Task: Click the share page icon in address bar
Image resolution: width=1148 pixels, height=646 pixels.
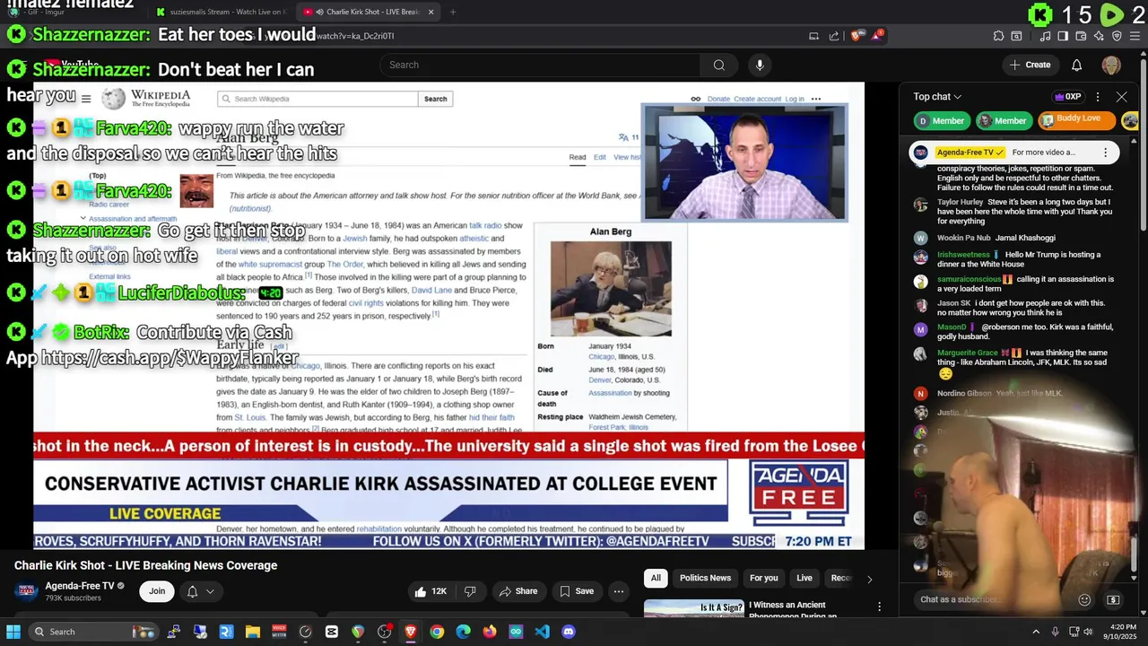Action: point(834,36)
